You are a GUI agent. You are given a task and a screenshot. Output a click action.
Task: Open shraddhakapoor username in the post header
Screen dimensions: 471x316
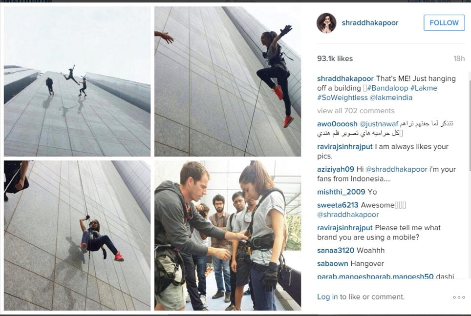point(370,23)
